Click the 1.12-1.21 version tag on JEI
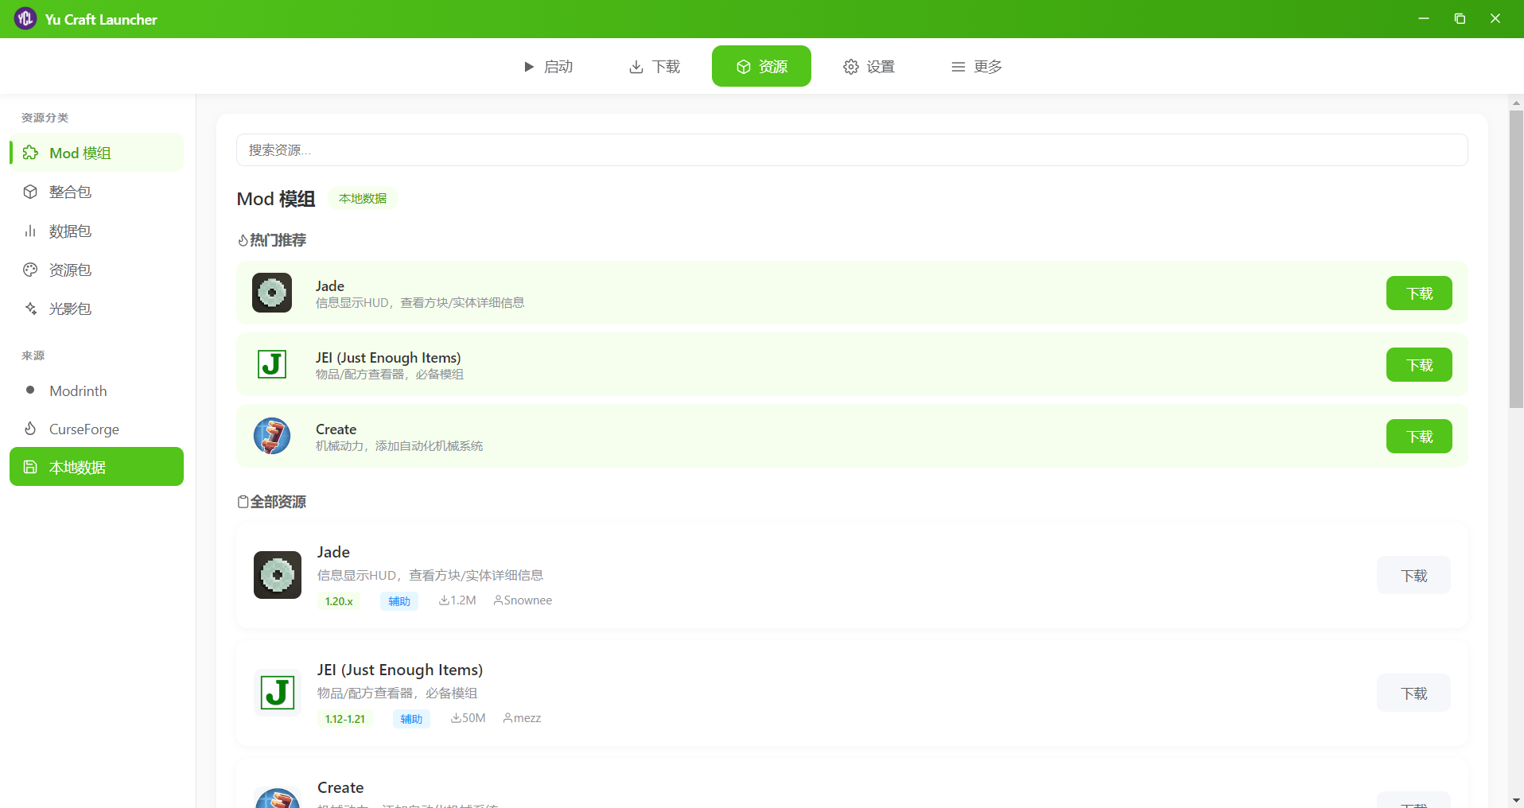Viewport: 1524px width, 808px height. [x=345, y=719]
